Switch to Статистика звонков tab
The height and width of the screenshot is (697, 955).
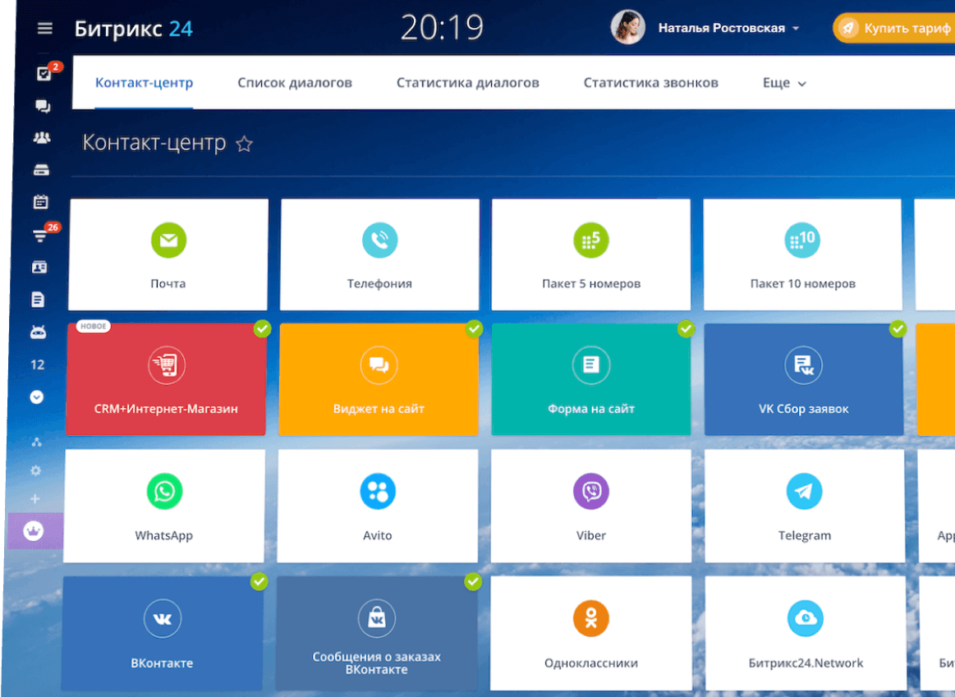click(x=650, y=83)
